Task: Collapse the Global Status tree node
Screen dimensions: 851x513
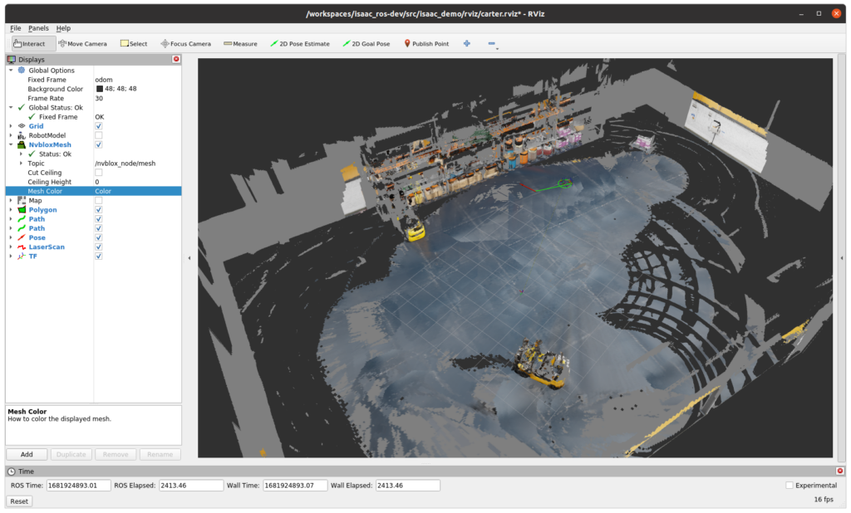Action: pyautogui.click(x=11, y=107)
